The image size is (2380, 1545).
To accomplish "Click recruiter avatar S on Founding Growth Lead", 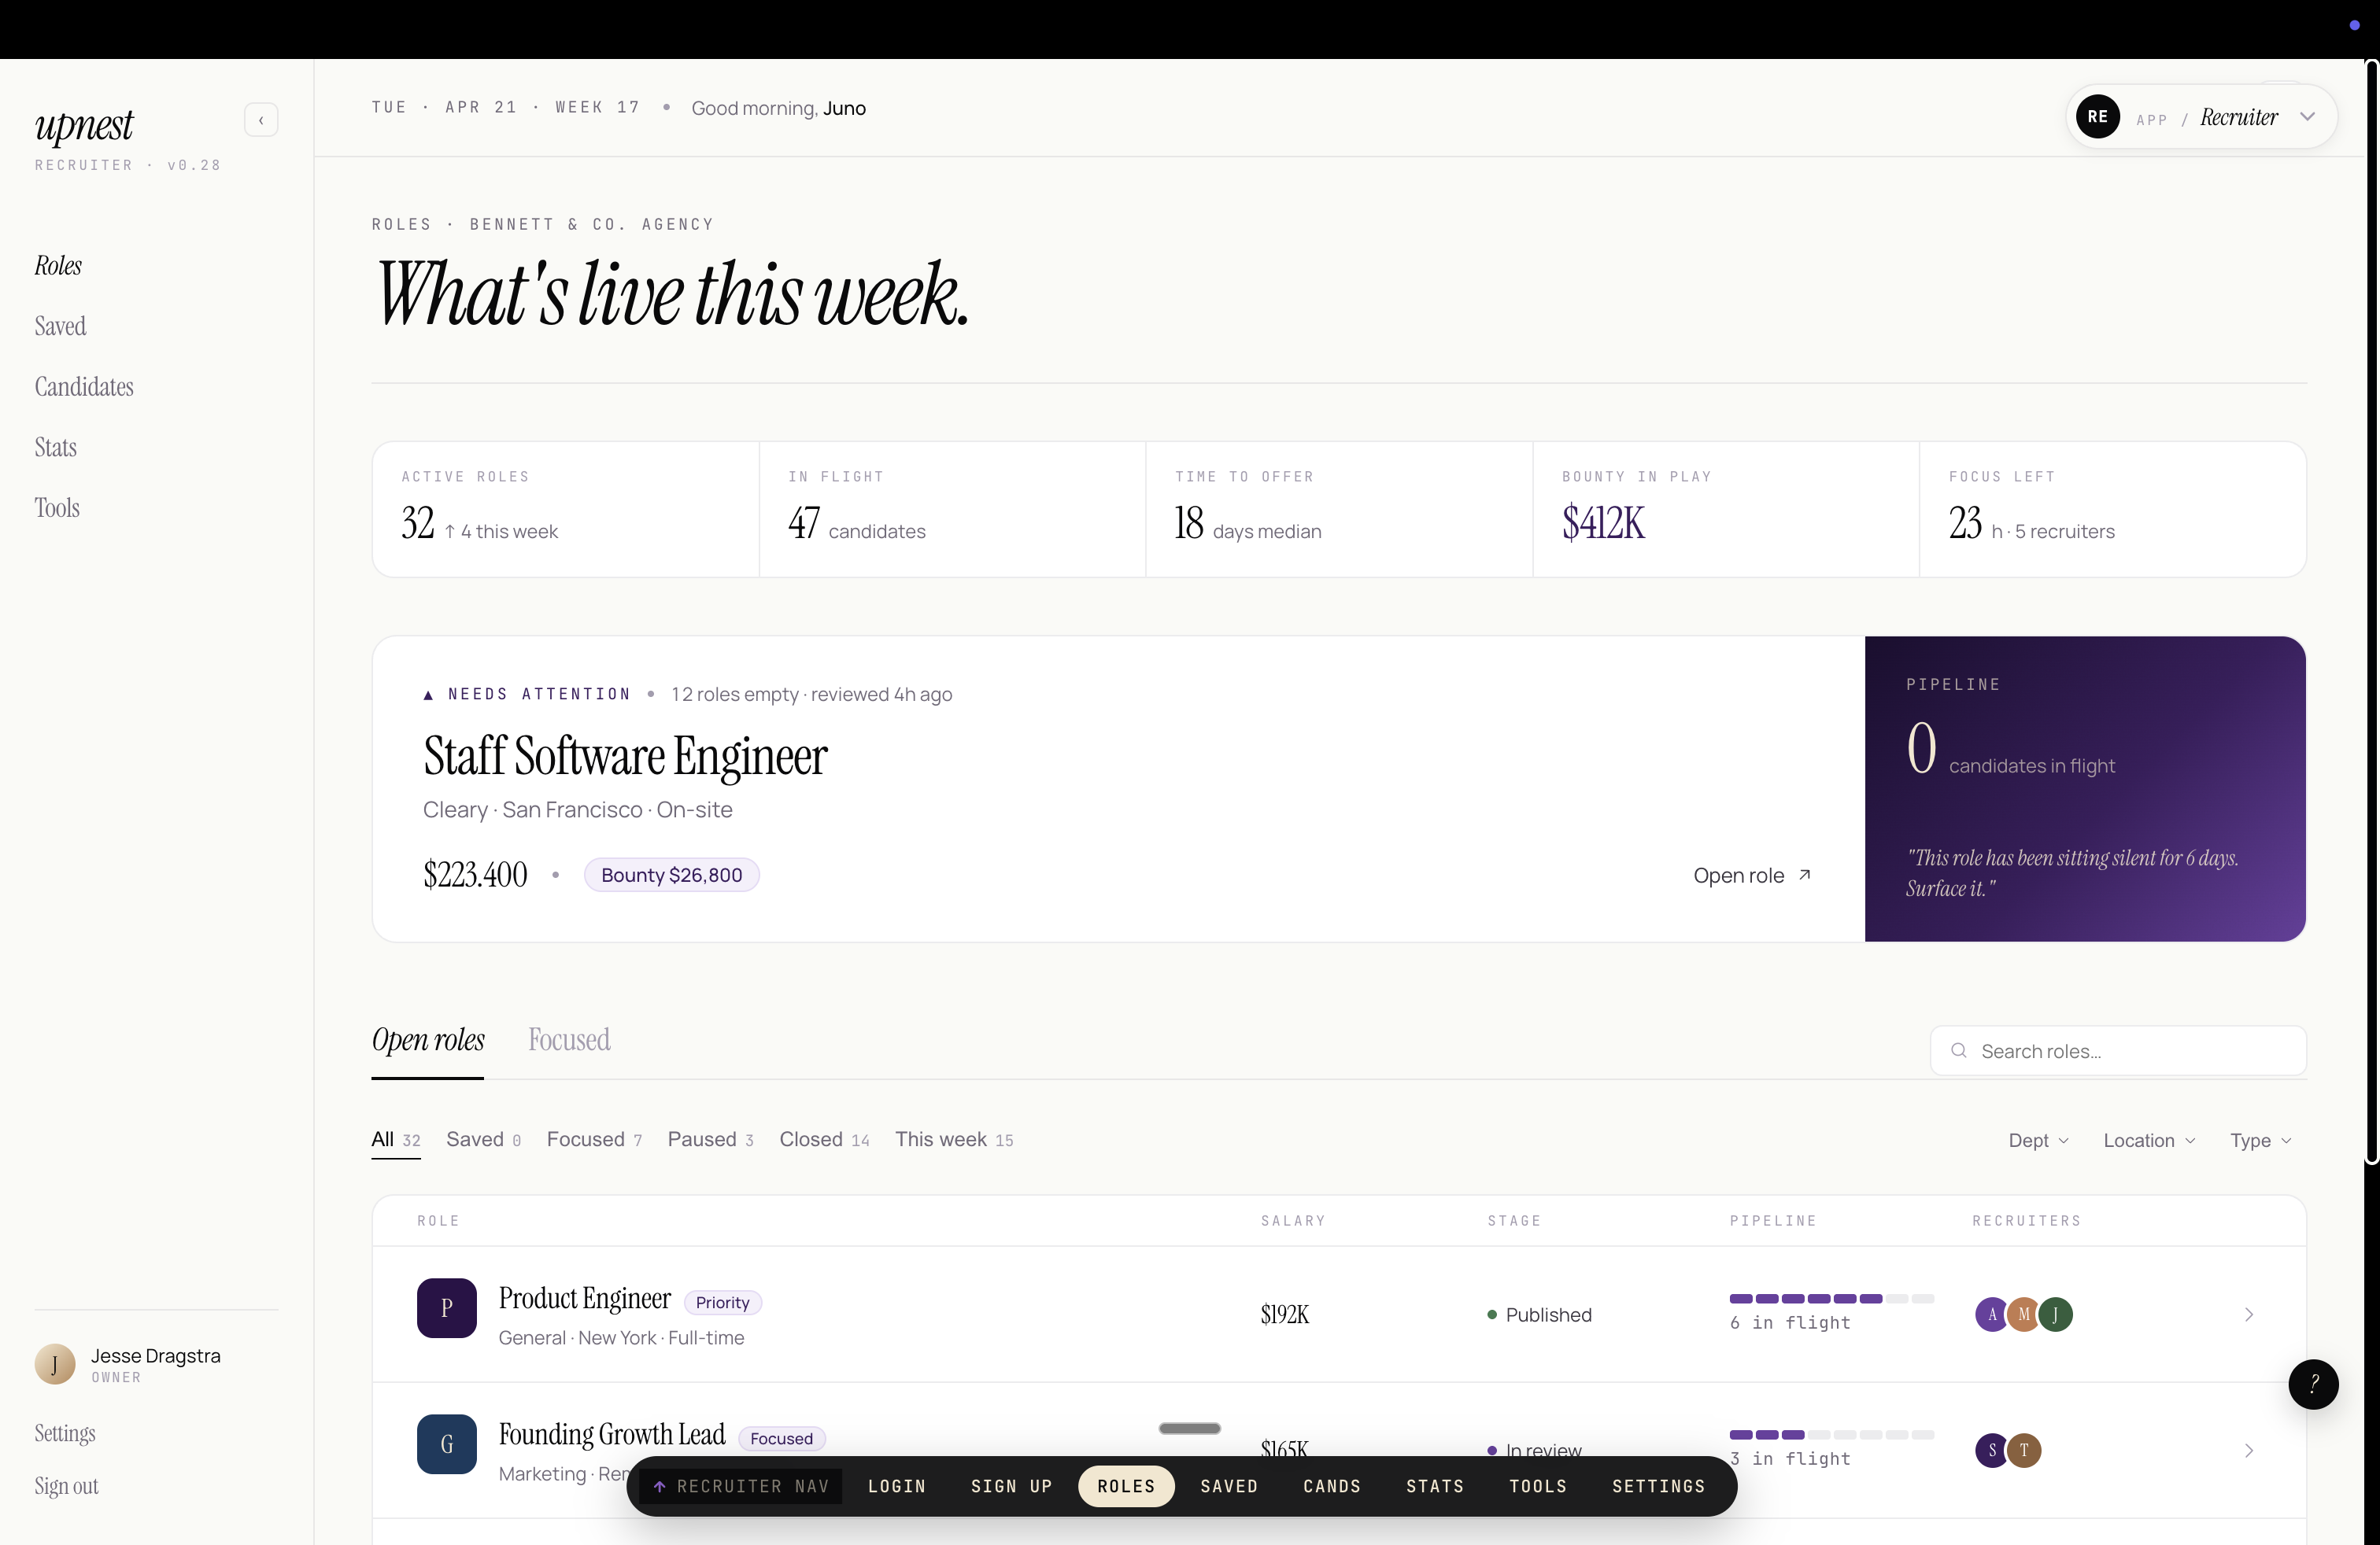I will [x=1991, y=1450].
